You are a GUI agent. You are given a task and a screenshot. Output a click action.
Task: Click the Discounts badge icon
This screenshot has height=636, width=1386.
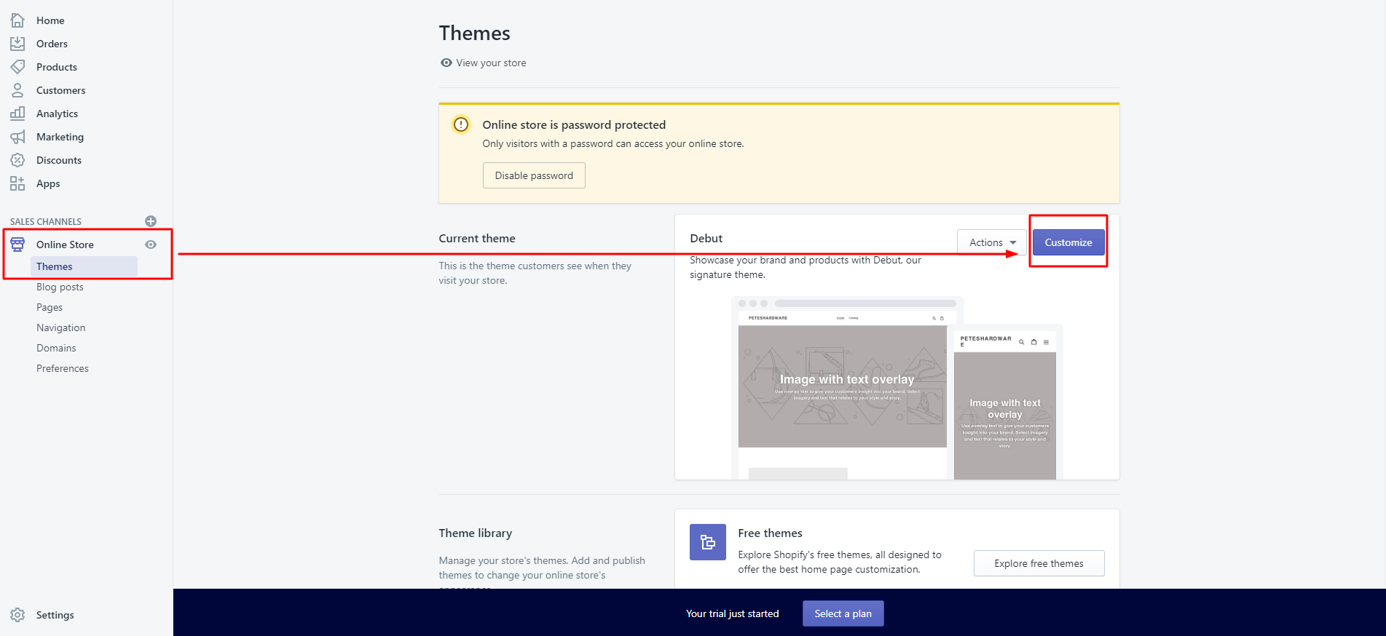coord(17,160)
